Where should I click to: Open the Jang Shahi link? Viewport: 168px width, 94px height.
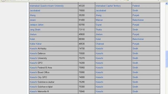coord(35,30)
